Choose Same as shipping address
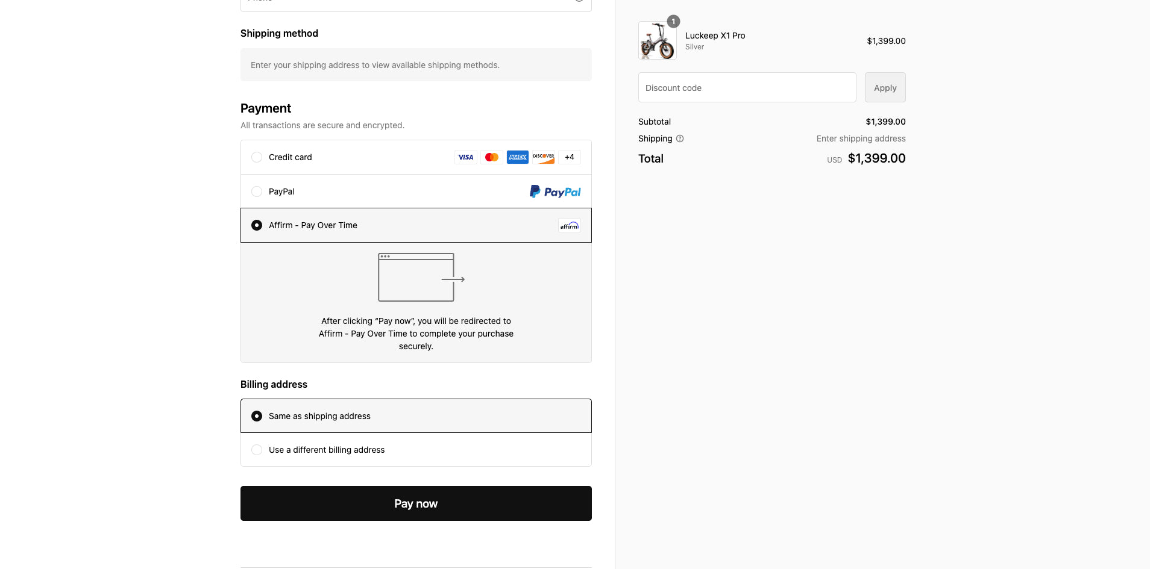The width and height of the screenshot is (1150, 569). pyautogui.click(x=257, y=416)
